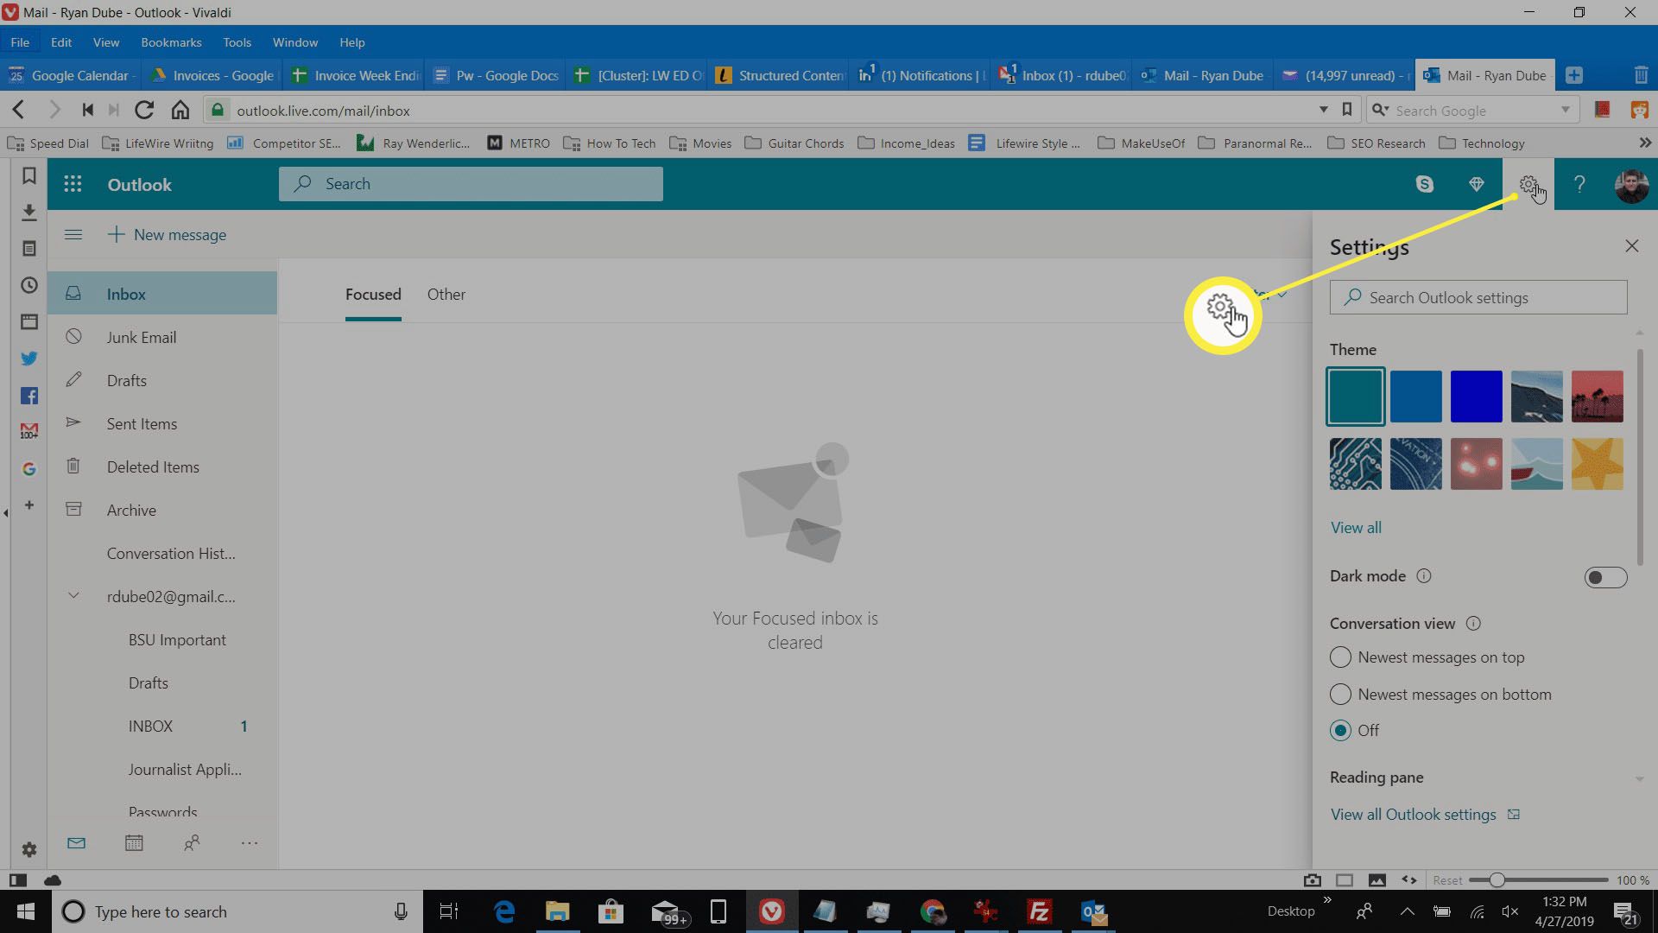The image size is (1658, 933).
Task: Open the Outlook app launcher waffle icon
Action: [73, 183]
